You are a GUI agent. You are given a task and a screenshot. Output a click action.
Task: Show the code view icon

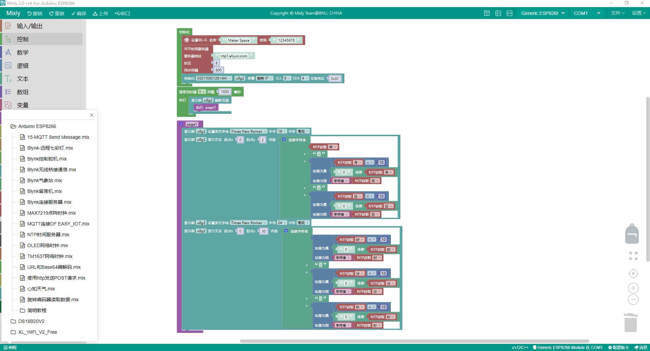click(x=510, y=13)
